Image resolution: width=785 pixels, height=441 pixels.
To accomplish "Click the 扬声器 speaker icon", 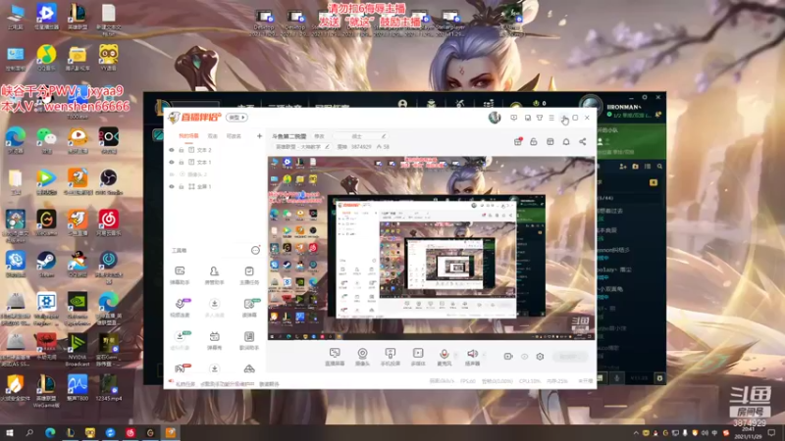I will click(x=472, y=354).
